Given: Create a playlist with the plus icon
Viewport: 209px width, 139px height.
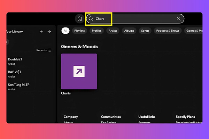Looking at the screenshot, I should click(x=41, y=31).
